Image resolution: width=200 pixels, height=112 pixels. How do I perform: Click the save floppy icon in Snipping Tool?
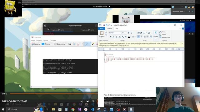coord(70,44)
